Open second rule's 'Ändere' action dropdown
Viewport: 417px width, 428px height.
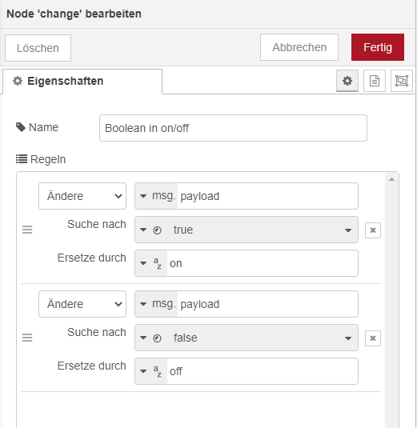click(x=82, y=304)
